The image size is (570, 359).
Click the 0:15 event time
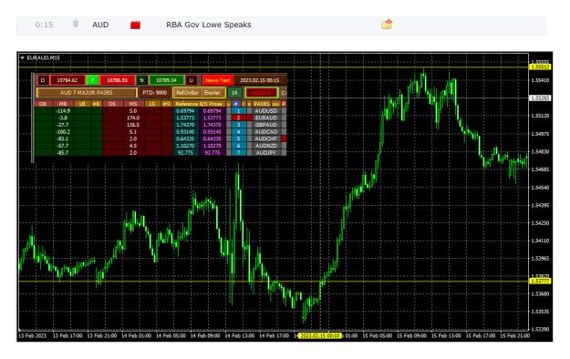pos(44,25)
